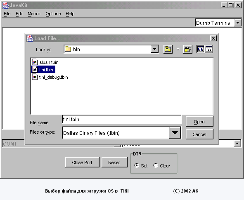Screen dimensions: 244x200
Task: Open the Macro menu
Action: point(34,14)
